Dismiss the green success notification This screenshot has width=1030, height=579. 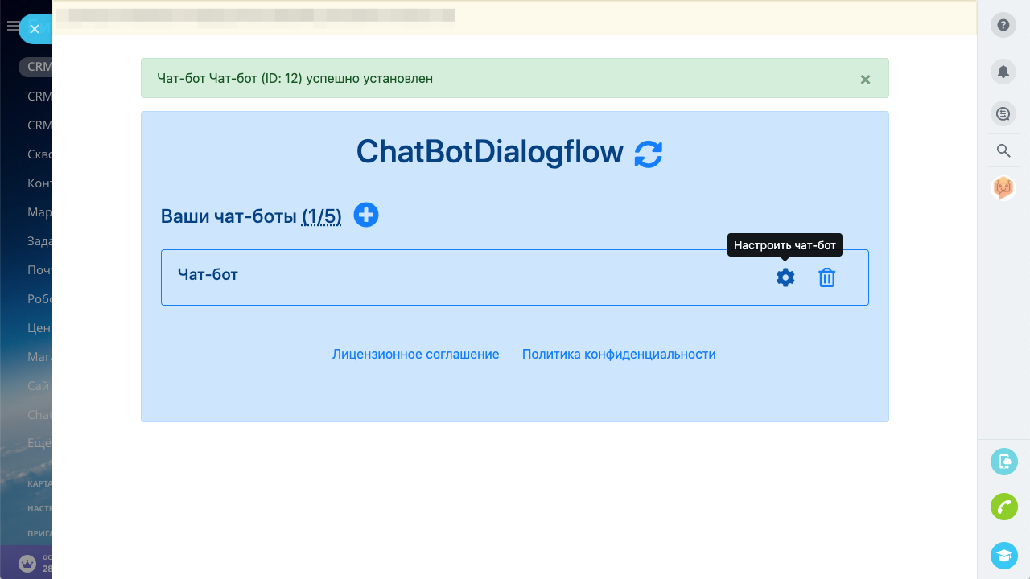click(x=865, y=79)
